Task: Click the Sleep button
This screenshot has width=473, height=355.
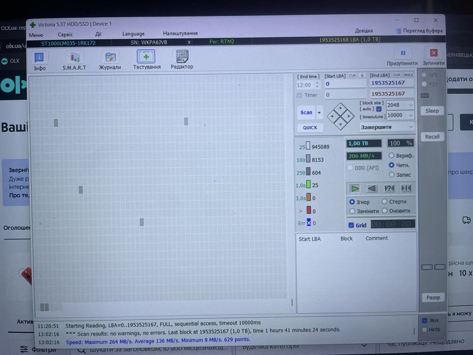Action: pos(432,111)
